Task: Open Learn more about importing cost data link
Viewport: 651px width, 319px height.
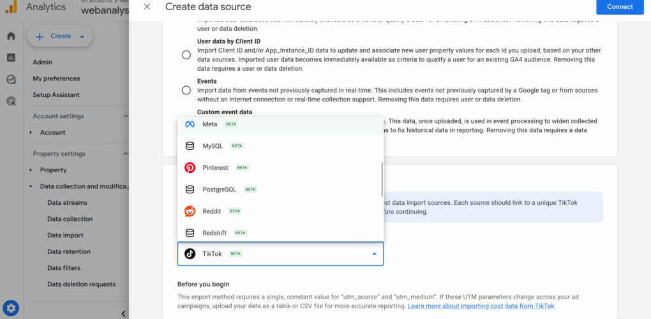Action: coord(481,306)
